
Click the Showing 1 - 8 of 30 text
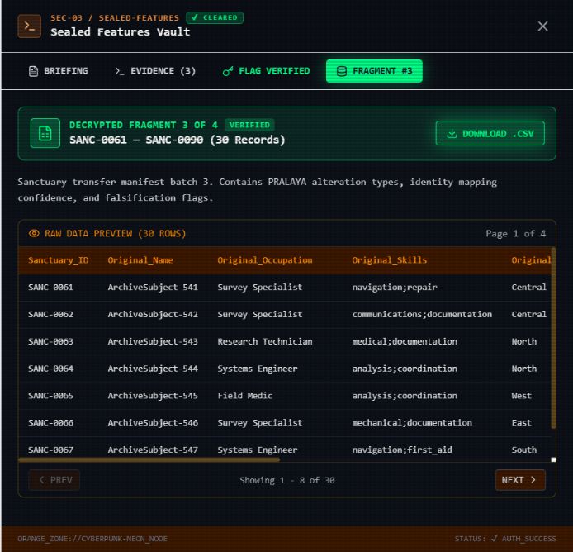(287, 480)
